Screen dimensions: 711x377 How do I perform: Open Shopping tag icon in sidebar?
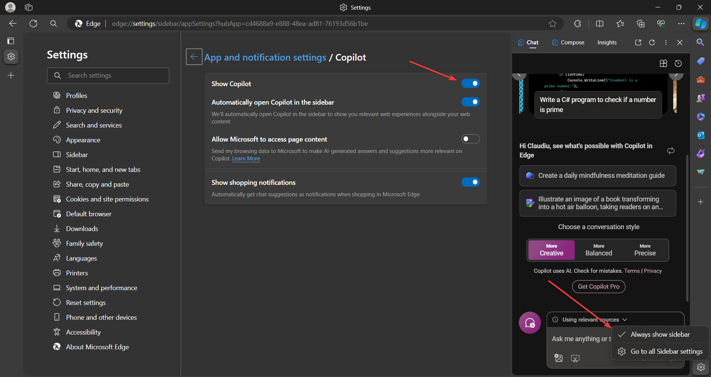pyautogui.click(x=700, y=61)
